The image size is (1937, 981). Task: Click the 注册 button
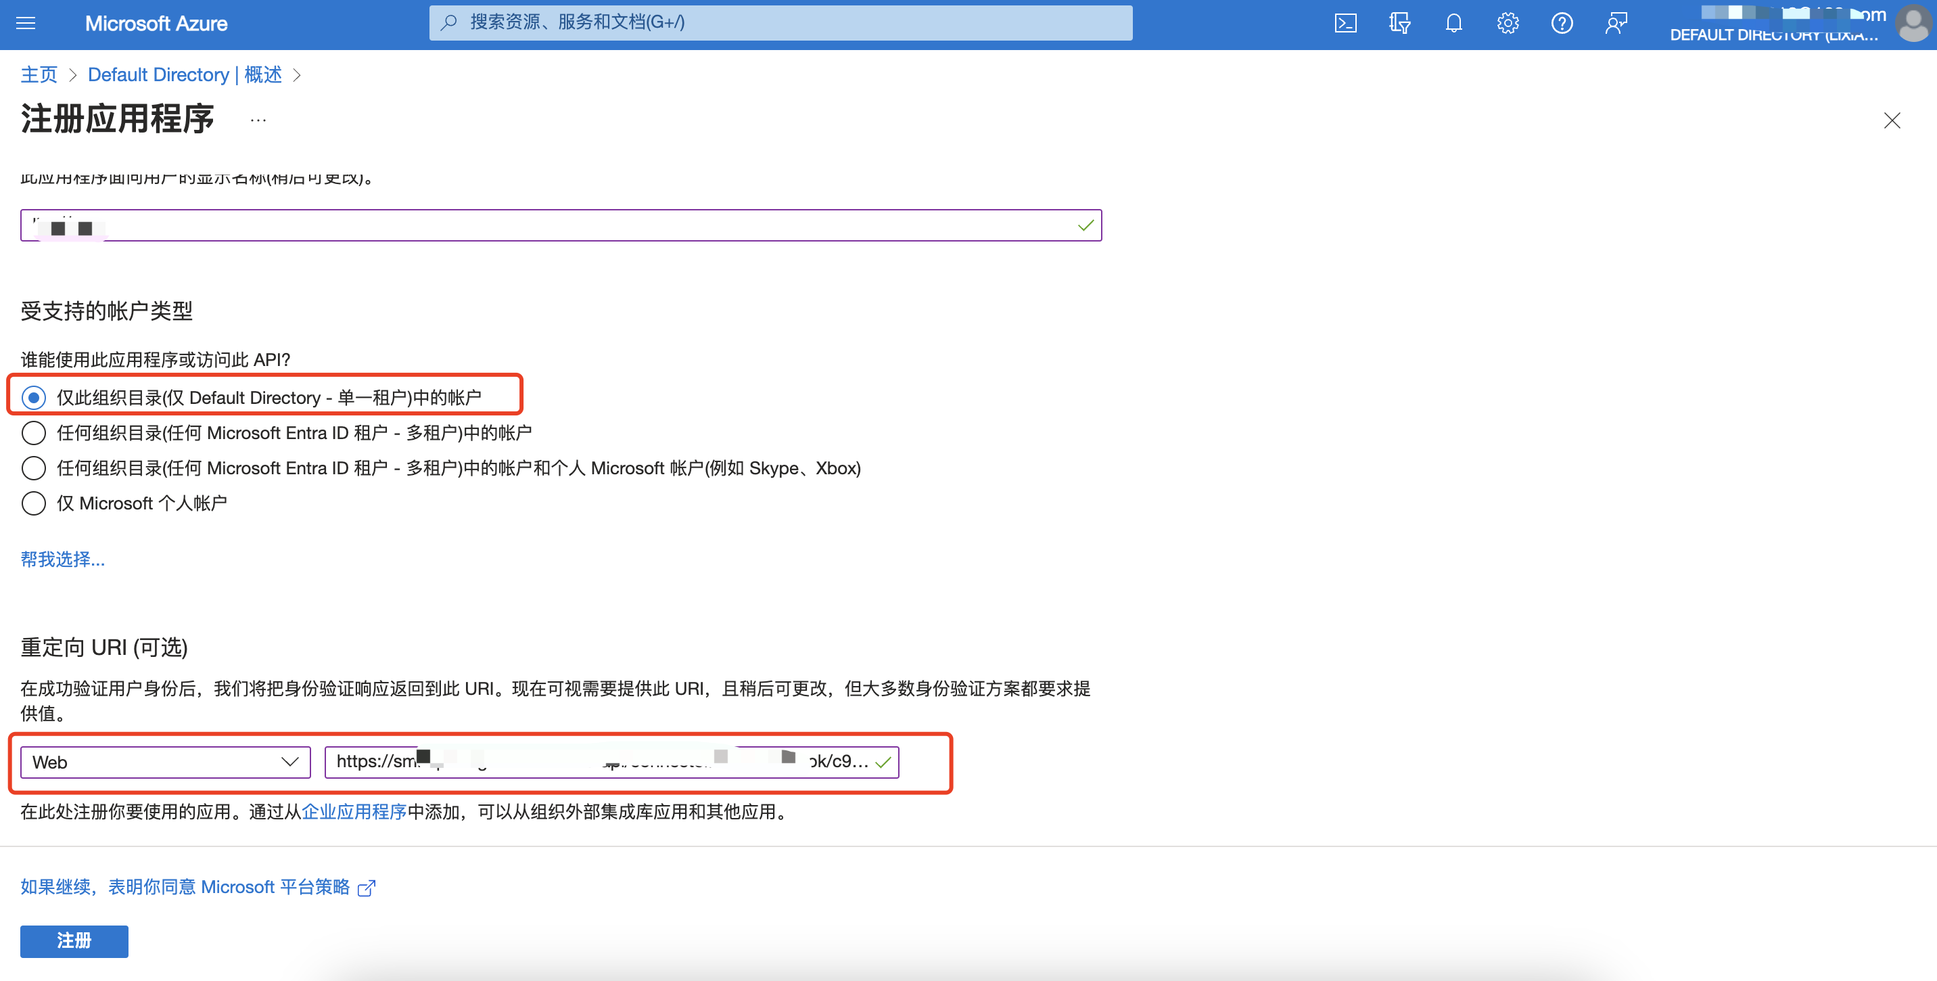(x=74, y=941)
